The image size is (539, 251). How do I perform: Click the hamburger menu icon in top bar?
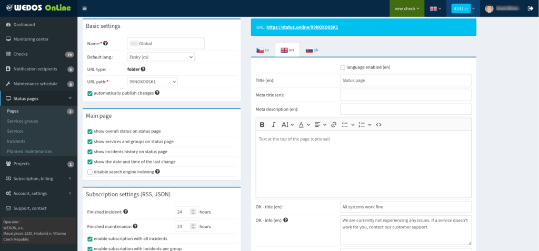pos(85,8)
